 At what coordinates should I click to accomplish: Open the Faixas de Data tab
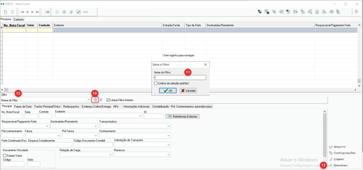point(23,107)
